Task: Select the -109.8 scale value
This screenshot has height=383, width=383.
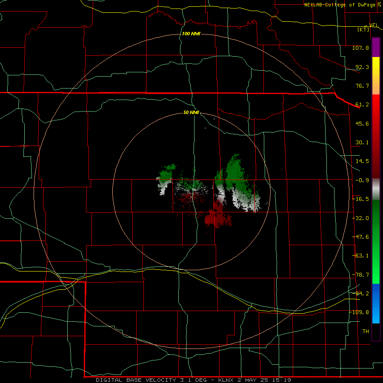Action: (x=359, y=312)
